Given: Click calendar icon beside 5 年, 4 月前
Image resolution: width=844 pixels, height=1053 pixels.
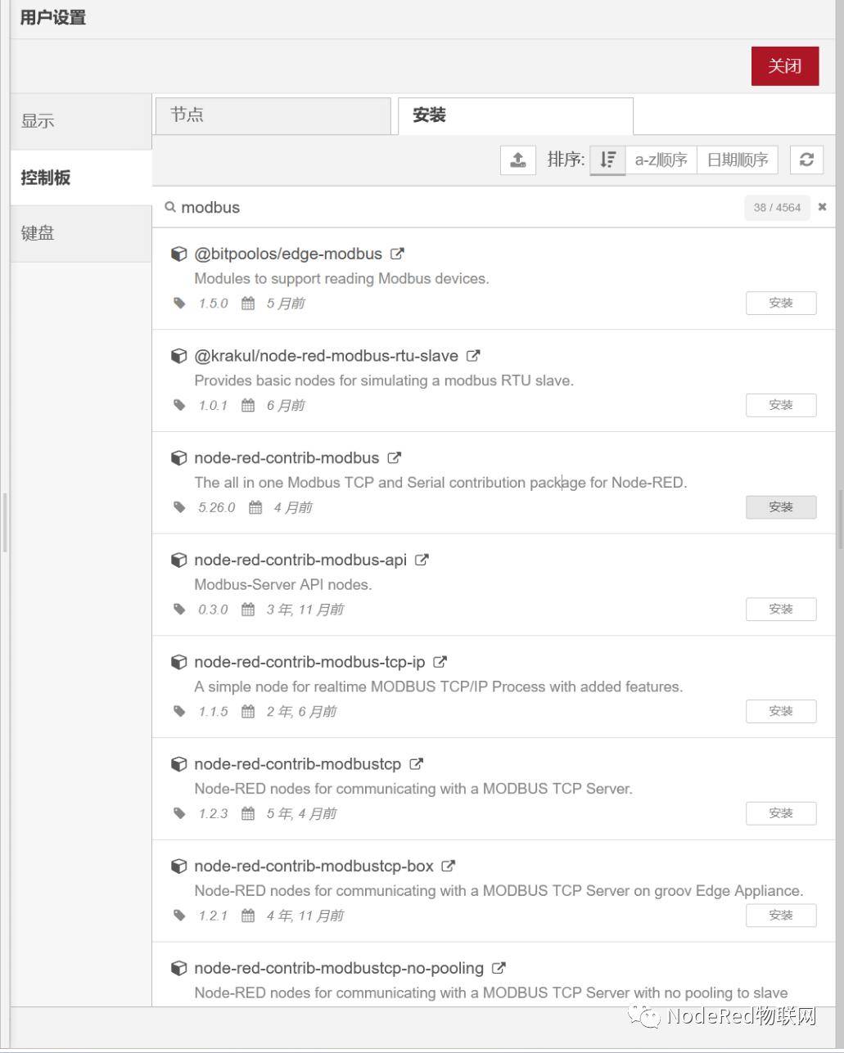Looking at the screenshot, I should click(x=248, y=813).
